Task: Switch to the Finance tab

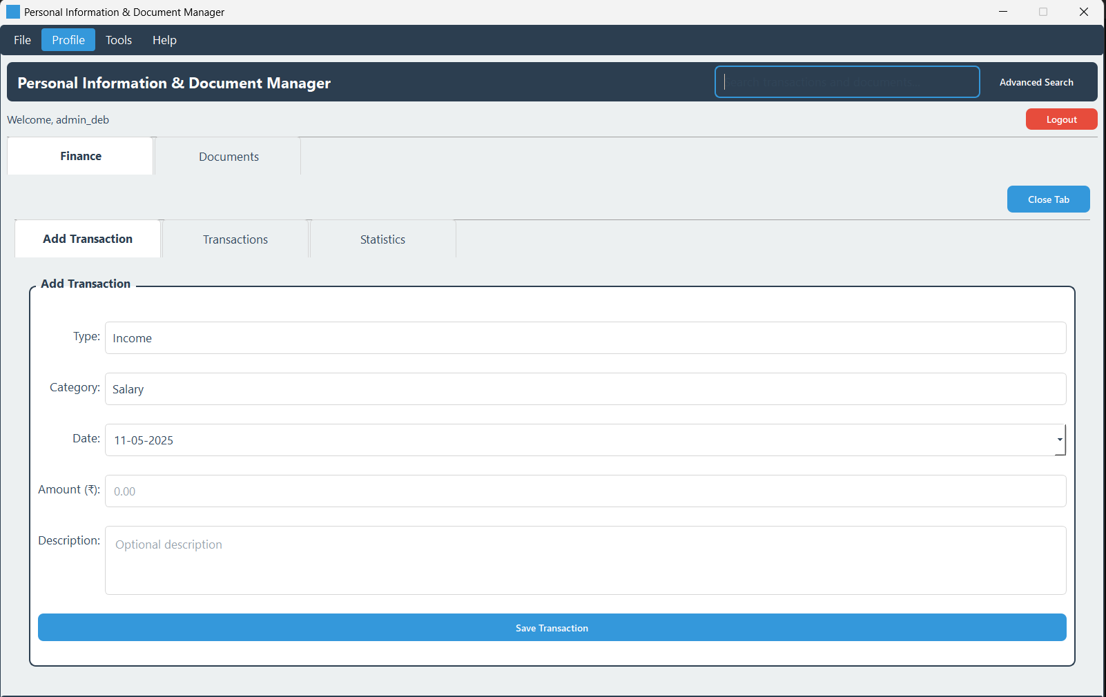Action: (81, 156)
